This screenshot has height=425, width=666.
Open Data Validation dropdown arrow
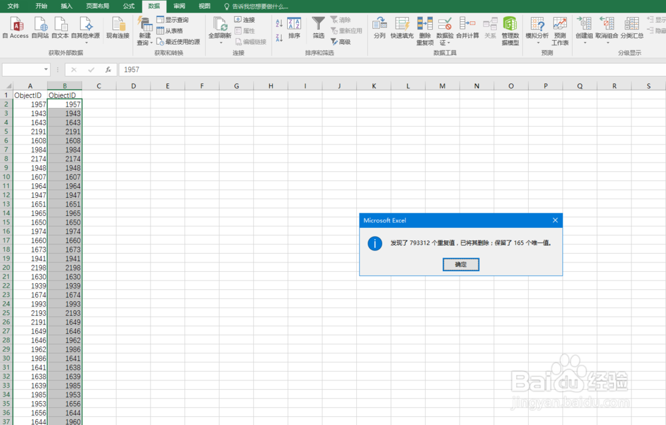pos(449,43)
